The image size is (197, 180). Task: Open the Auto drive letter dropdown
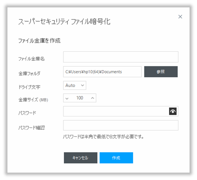[x=74, y=85]
